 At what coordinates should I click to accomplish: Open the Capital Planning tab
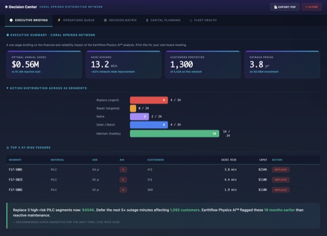click(163, 20)
